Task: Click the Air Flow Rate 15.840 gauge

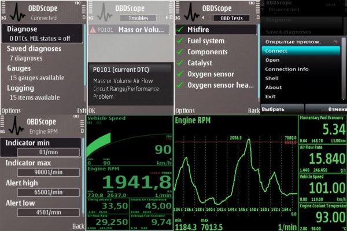Action: pyautogui.click(x=323, y=159)
